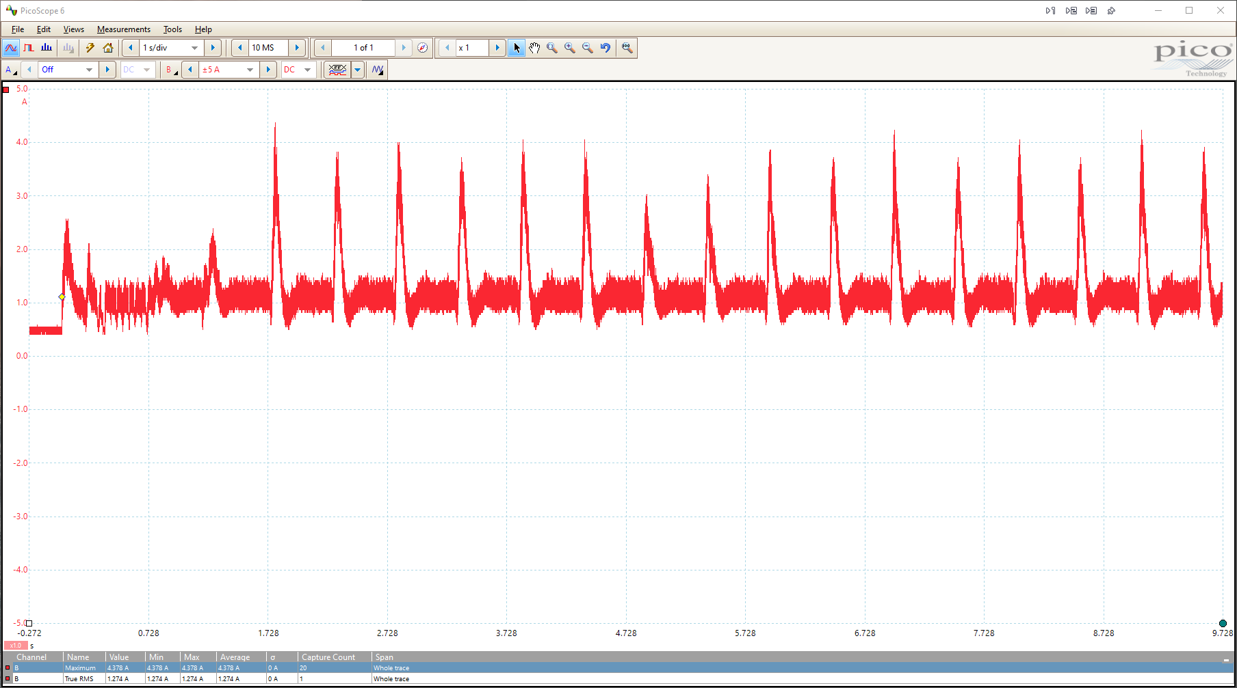Switch to Spectrum Mode
1237x688 pixels.
pos(47,48)
